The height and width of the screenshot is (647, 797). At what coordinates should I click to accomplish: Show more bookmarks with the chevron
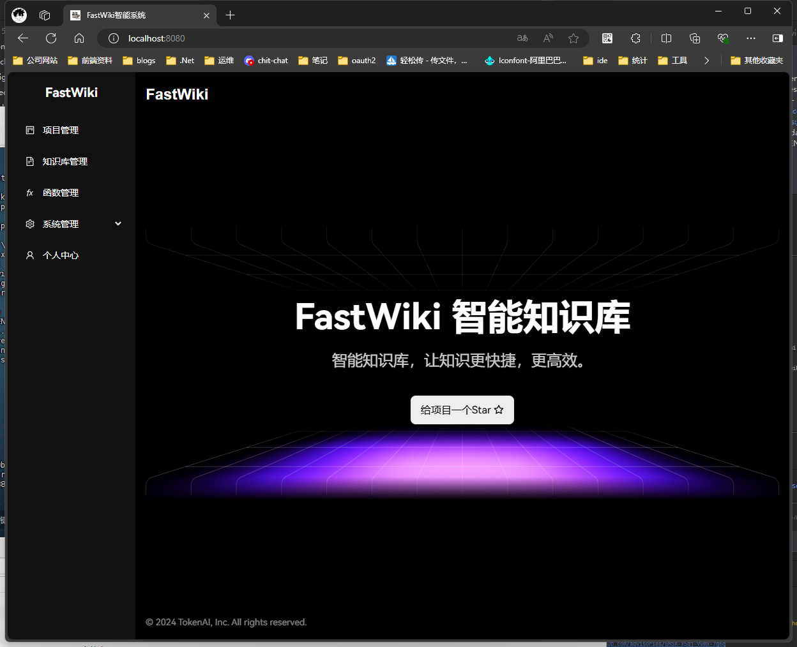click(706, 61)
